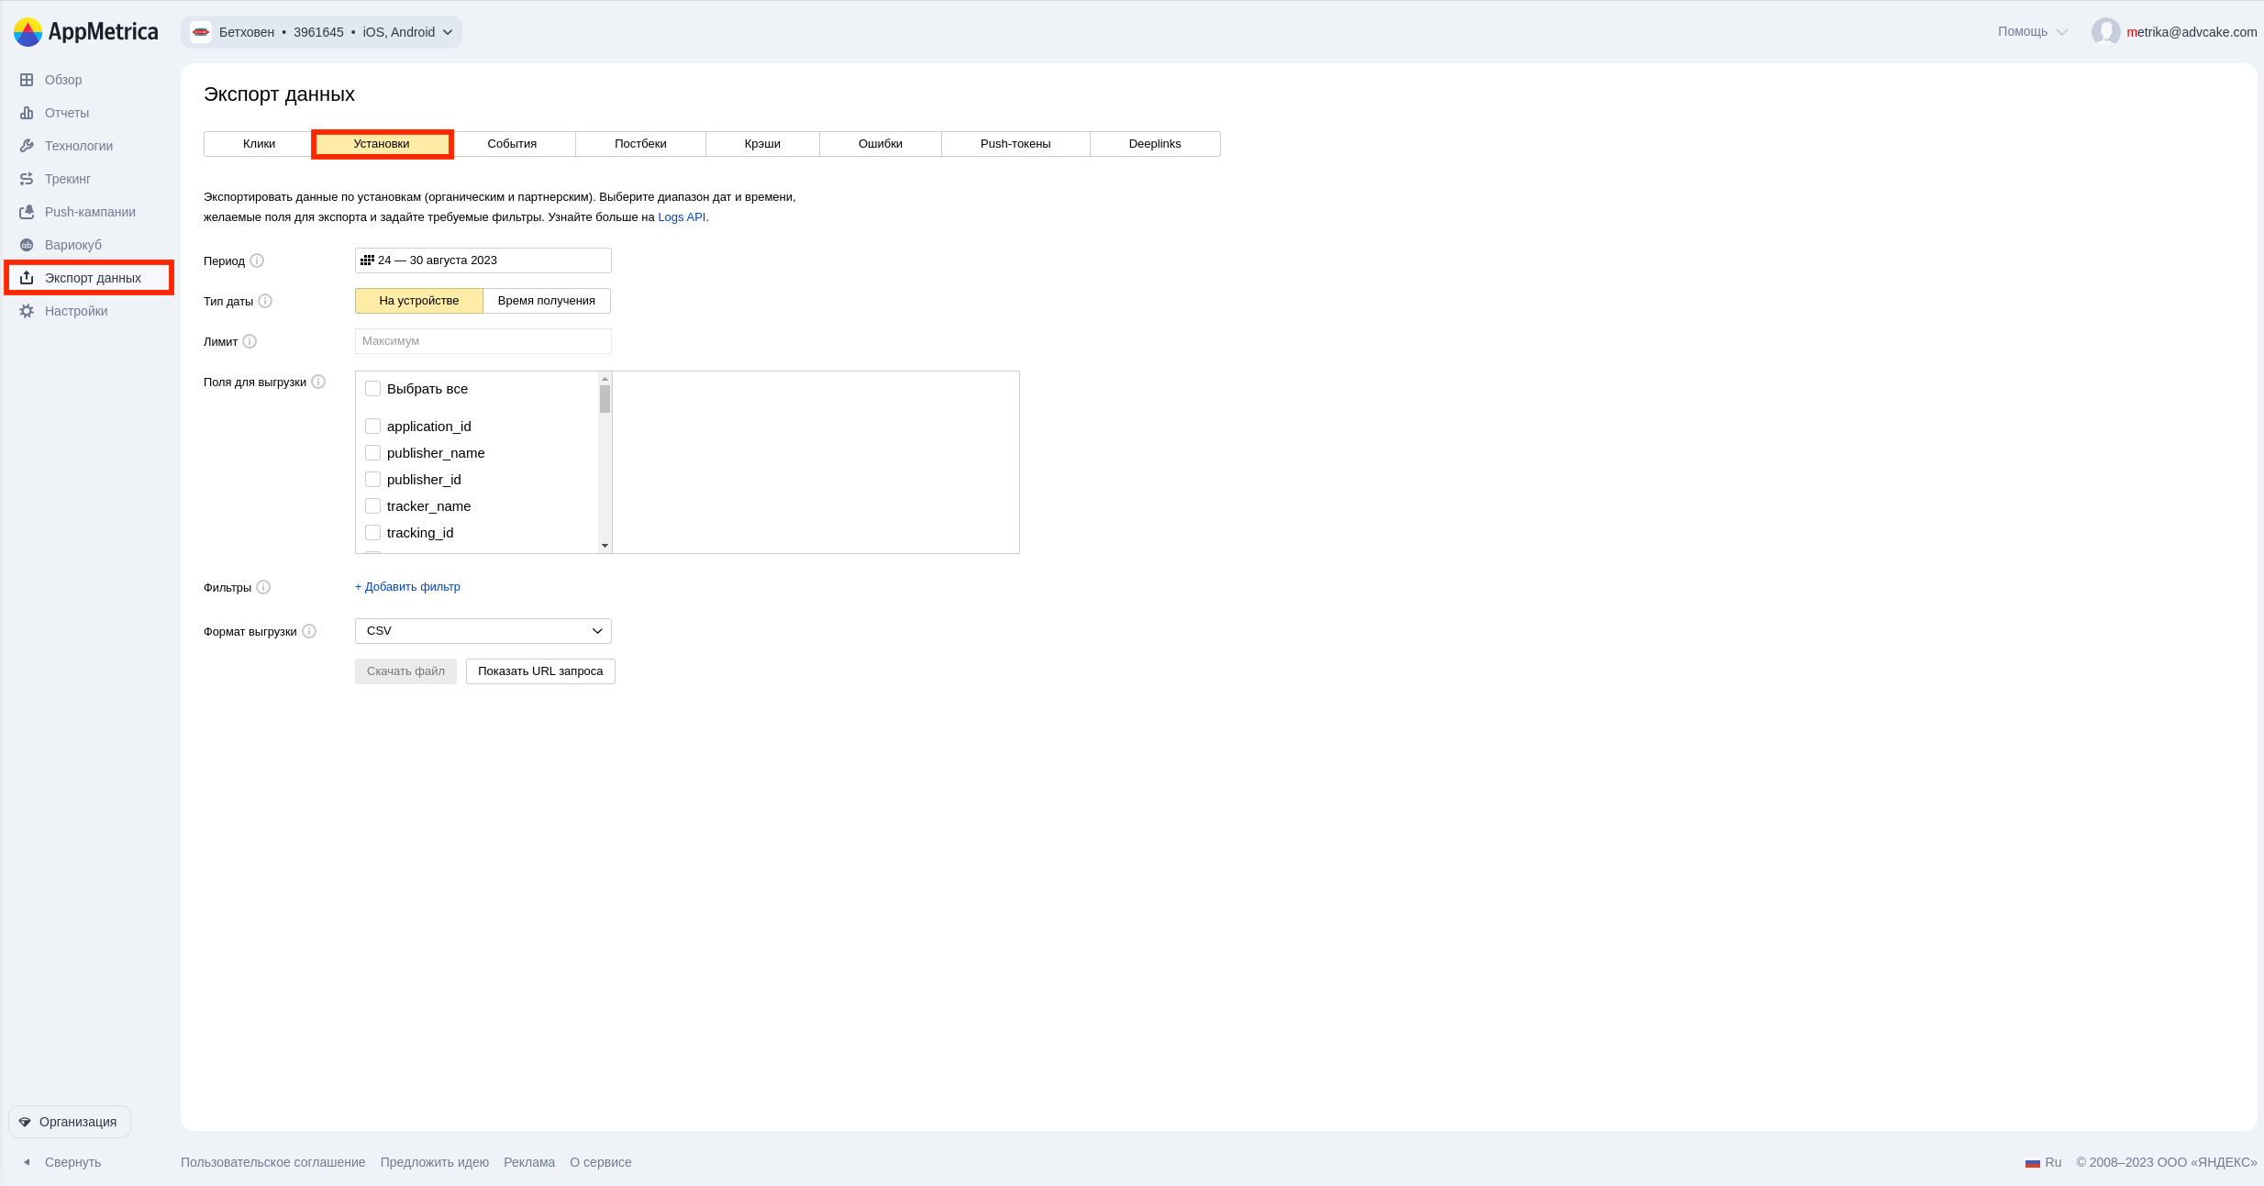Check the application_id field
The width and height of the screenshot is (2264, 1186).
tap(372, 427)
